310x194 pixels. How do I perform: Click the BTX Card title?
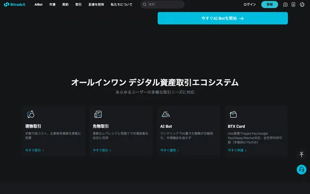(x=236, y=126)
